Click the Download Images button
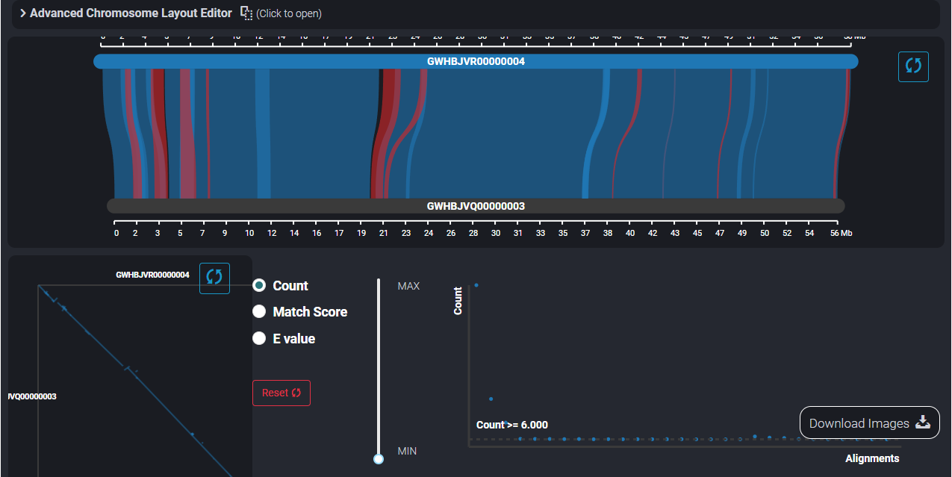Image resolution: width=952 pixels, height=477 pixels. (x=869, y=423)
